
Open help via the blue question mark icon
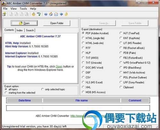click(x=46, y=14)
